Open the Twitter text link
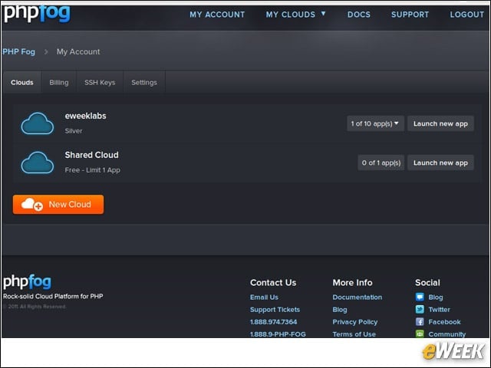 [x=439, y=310]
